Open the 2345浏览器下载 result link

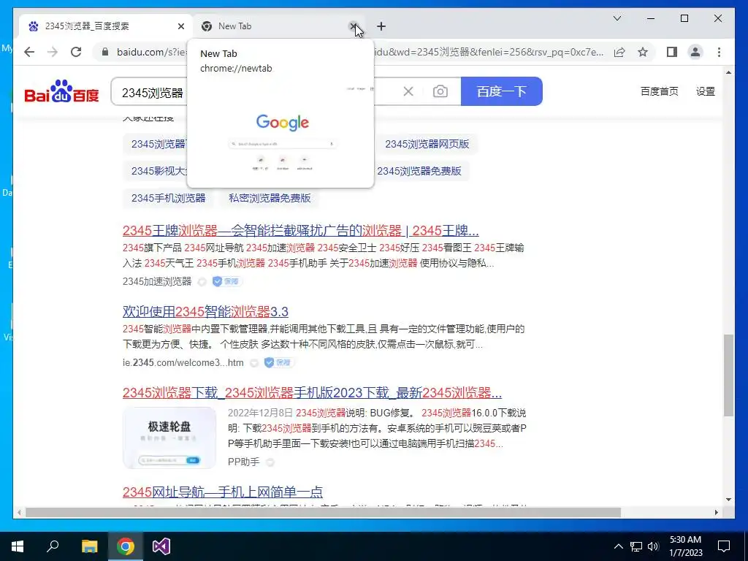click(x=312, y=392)
